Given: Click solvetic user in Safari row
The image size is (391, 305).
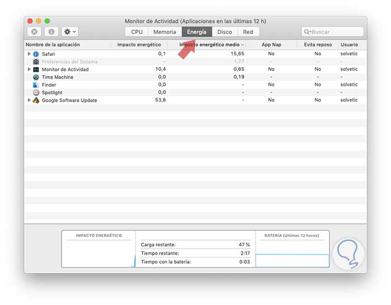Looking at the screenshot, I should pyautogui.click(x=349, y=54).
